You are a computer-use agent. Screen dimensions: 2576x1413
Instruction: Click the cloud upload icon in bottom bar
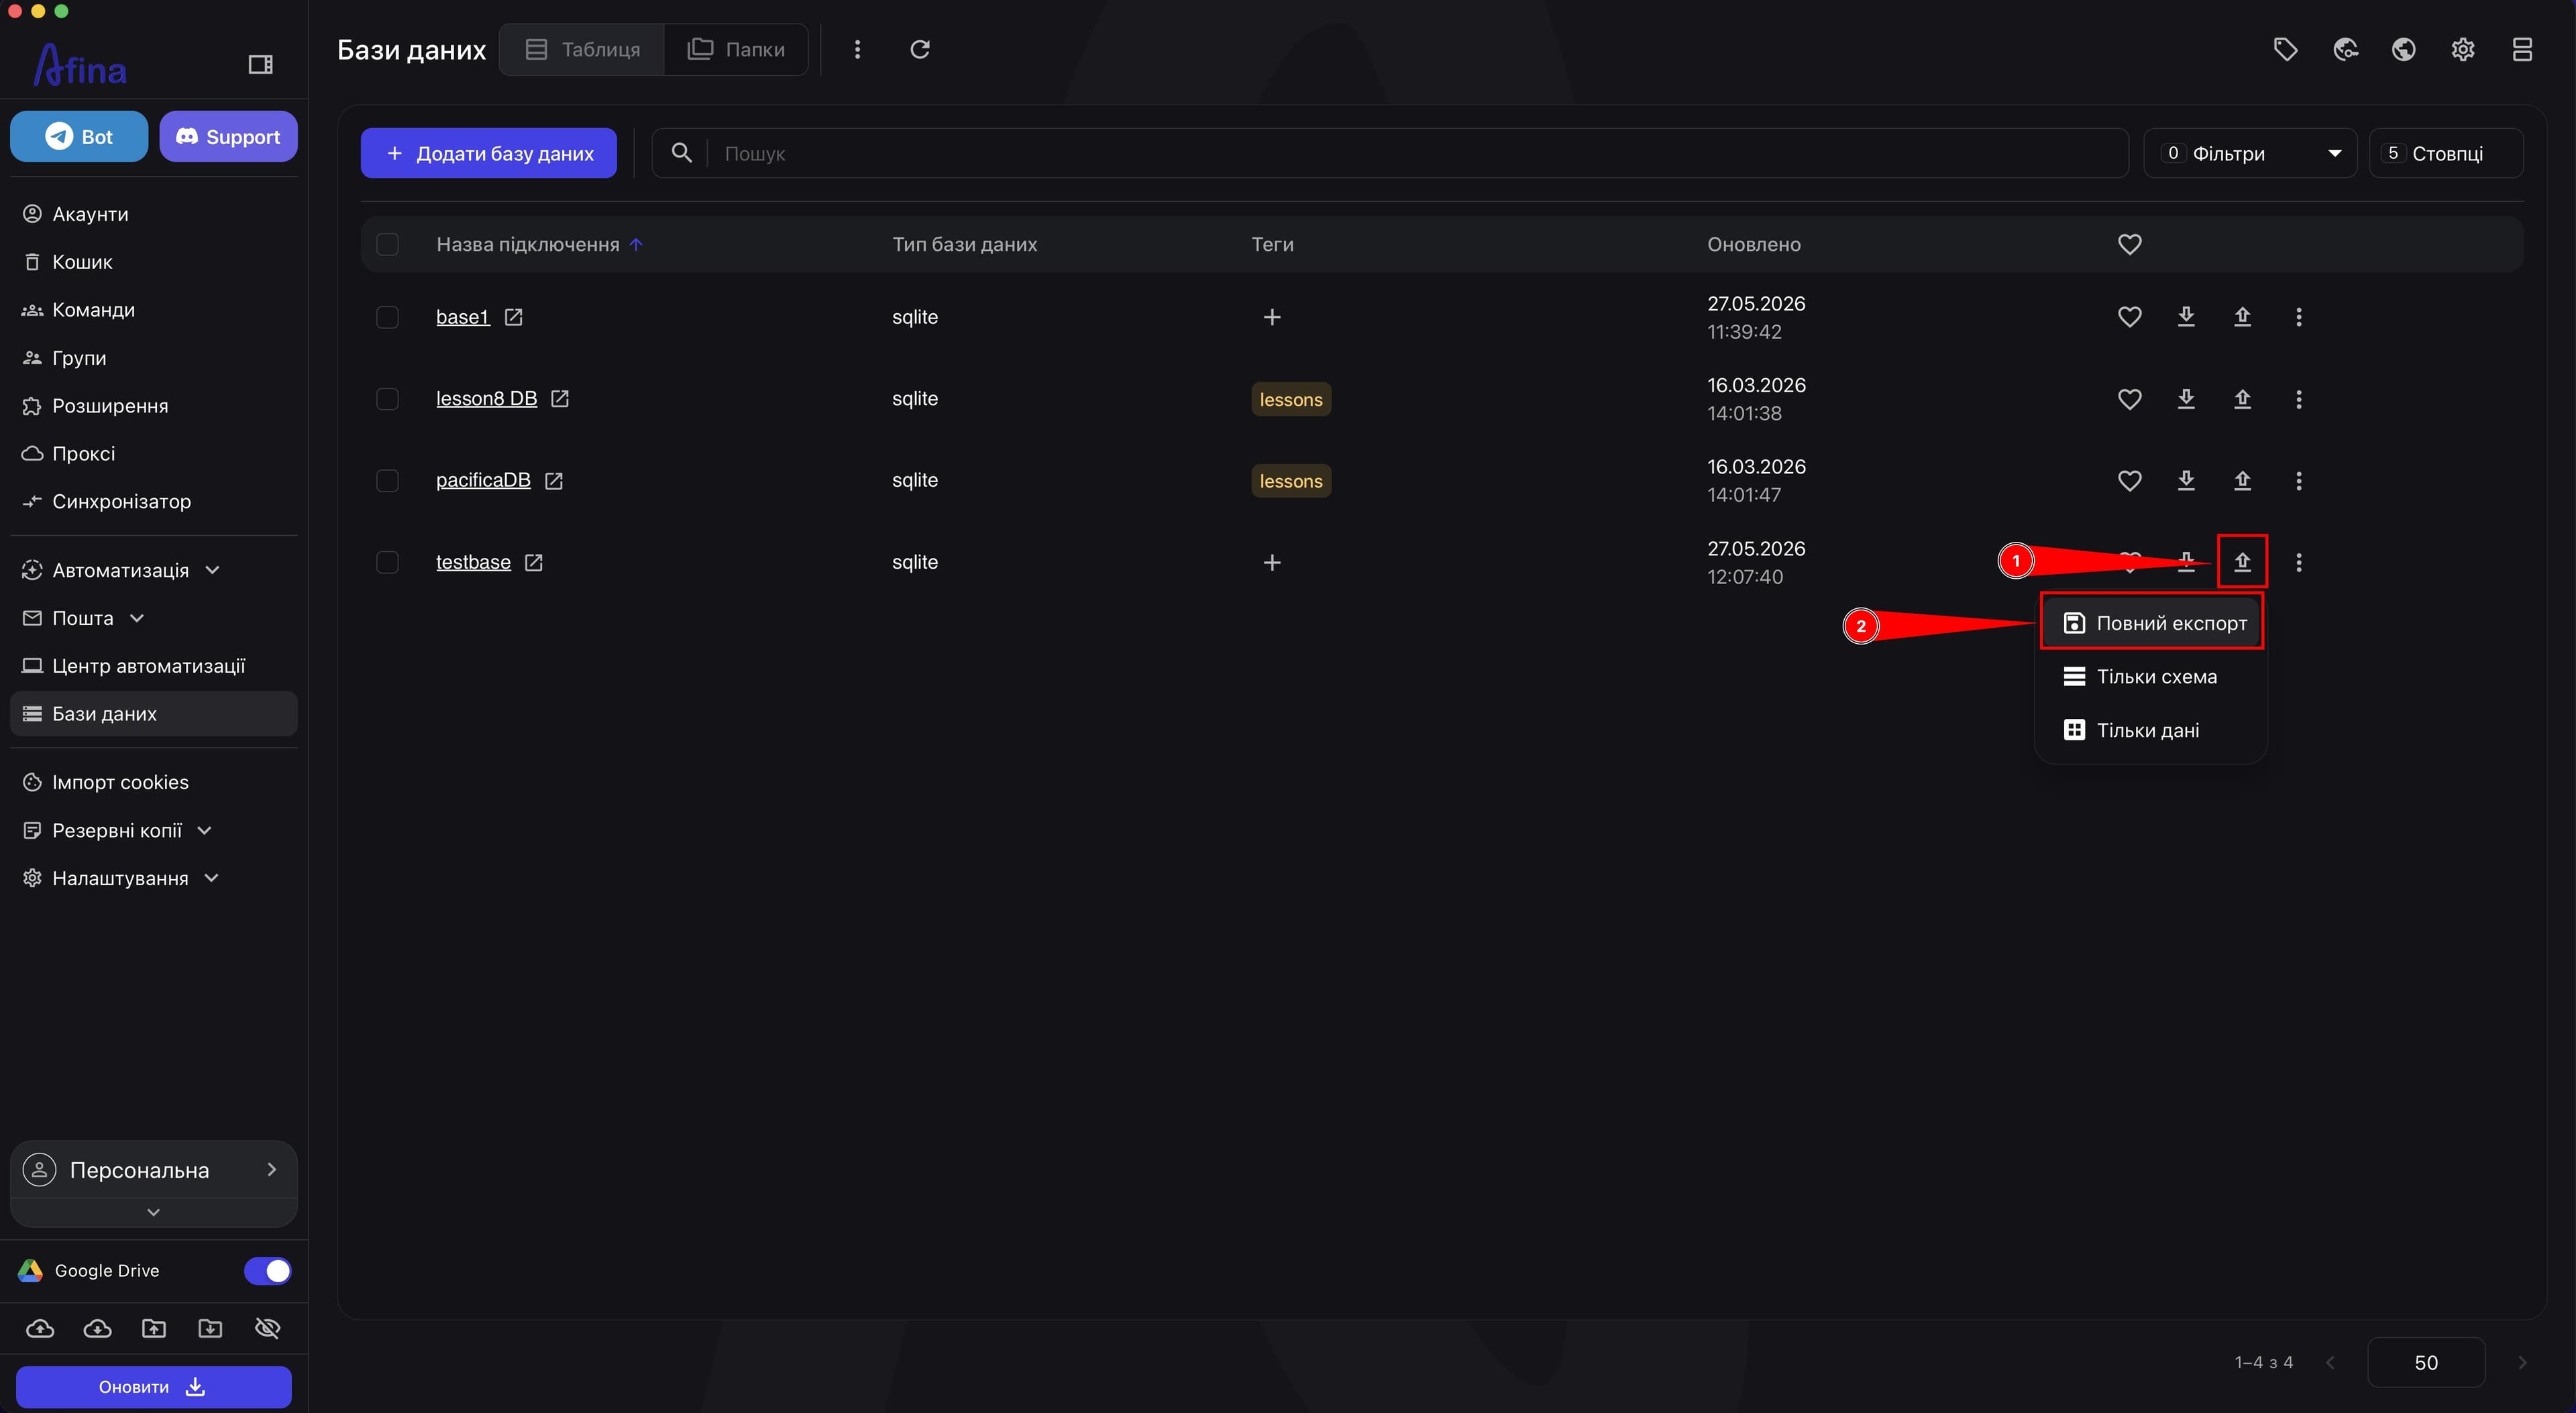pos(40,1328)
